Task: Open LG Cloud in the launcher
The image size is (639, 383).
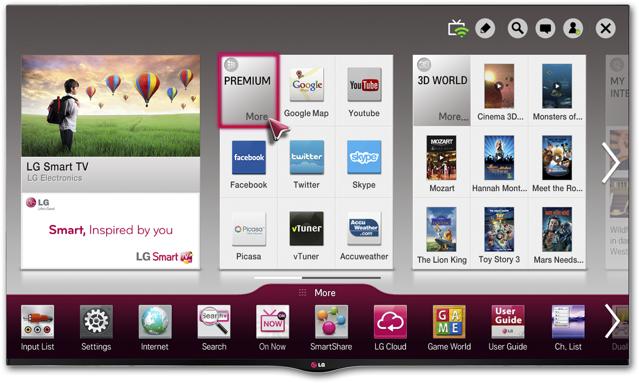Action: 390,327
